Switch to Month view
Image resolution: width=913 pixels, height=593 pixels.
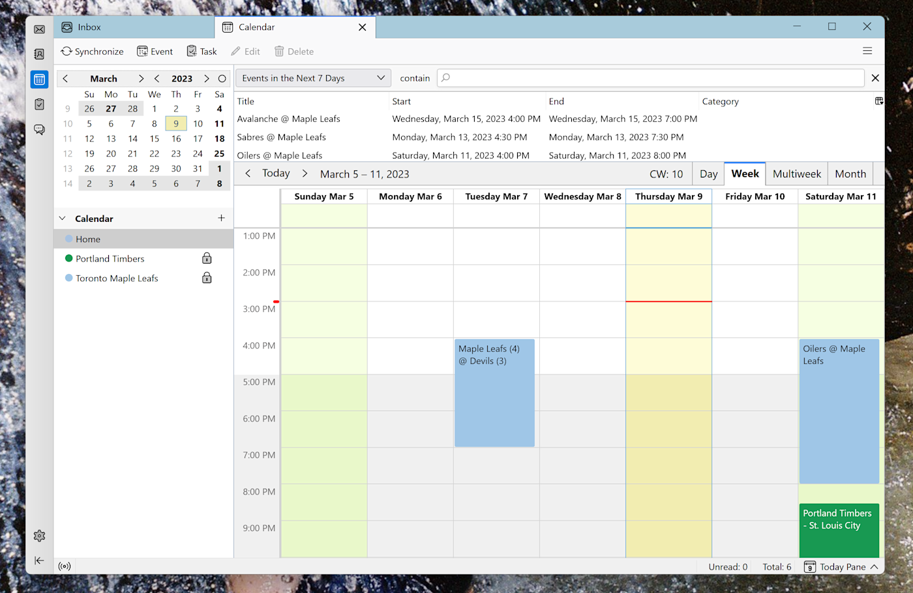pyautogui.click(x=850, y=174)
